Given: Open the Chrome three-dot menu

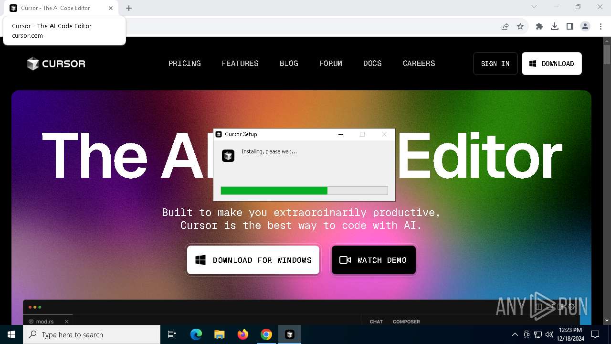Looking at the screenshot, I should click(x=600, y=27).
